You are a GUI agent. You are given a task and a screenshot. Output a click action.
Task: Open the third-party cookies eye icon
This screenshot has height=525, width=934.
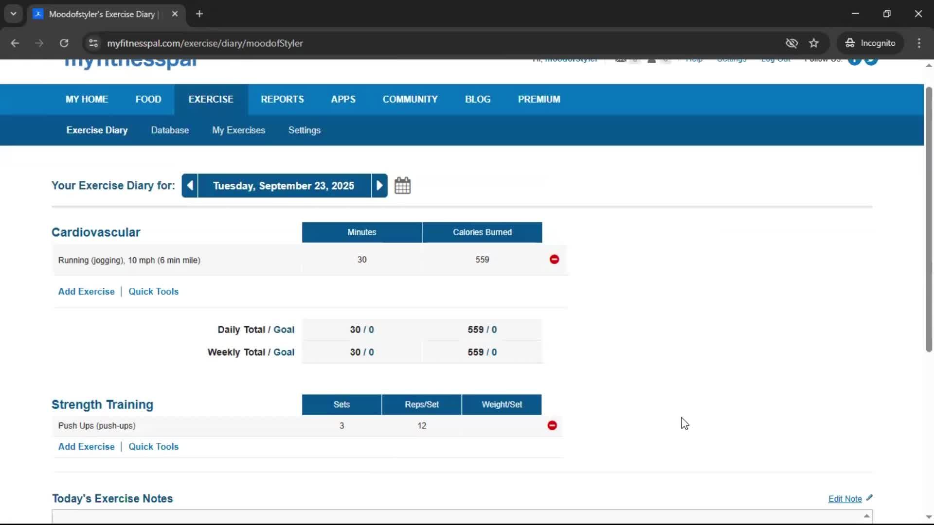tap(791, 43)
